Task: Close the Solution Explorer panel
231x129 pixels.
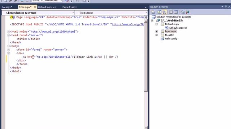Action: click(x=230, y=7)
